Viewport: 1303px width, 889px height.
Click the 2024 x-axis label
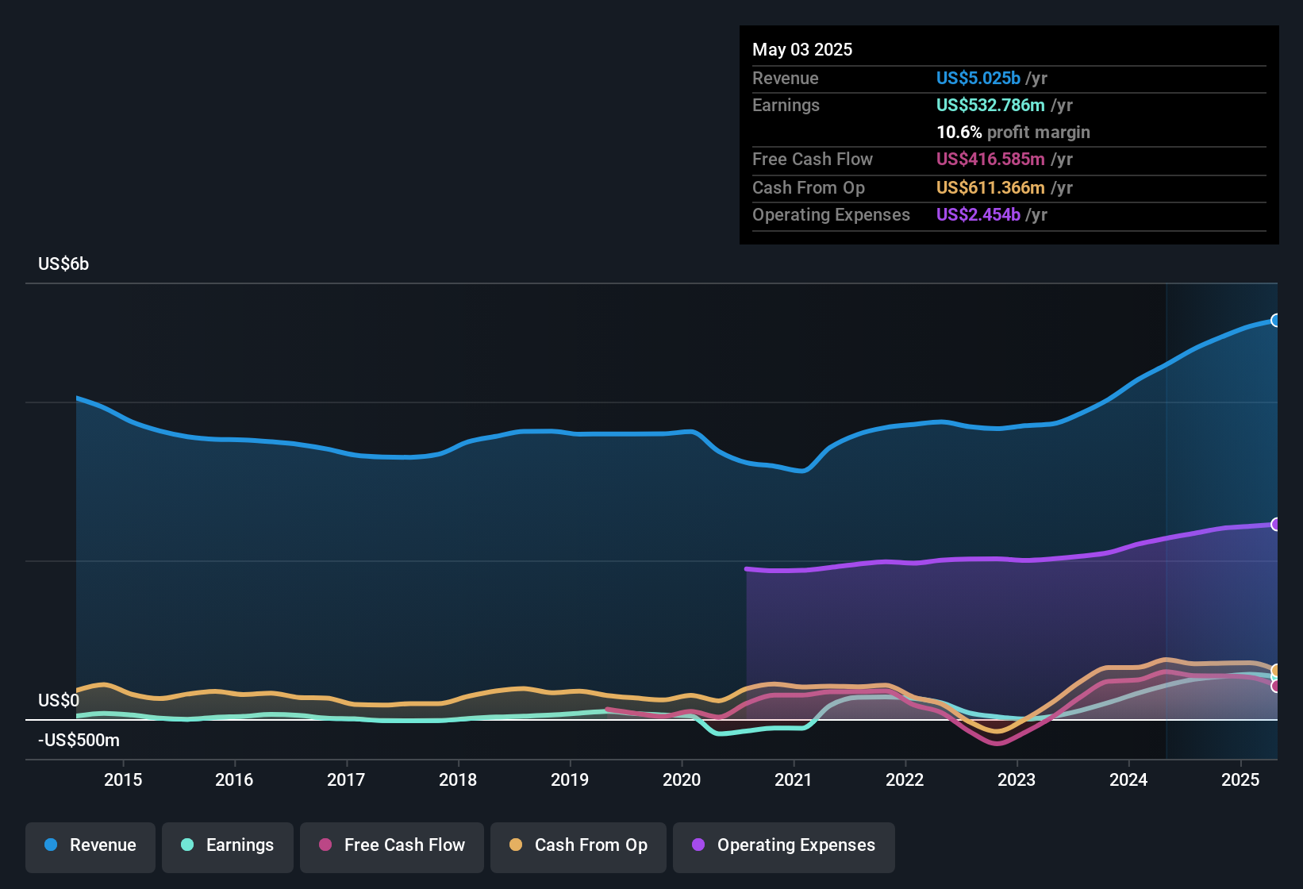tap(1128, 780)
